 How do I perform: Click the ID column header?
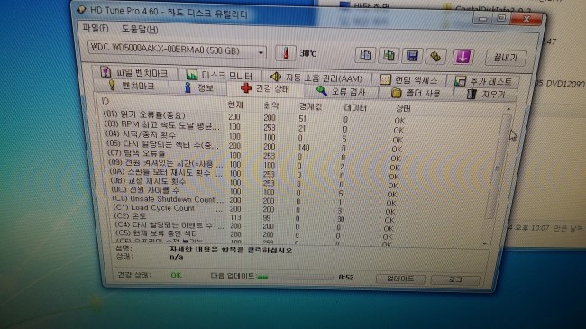click(105, 101)
